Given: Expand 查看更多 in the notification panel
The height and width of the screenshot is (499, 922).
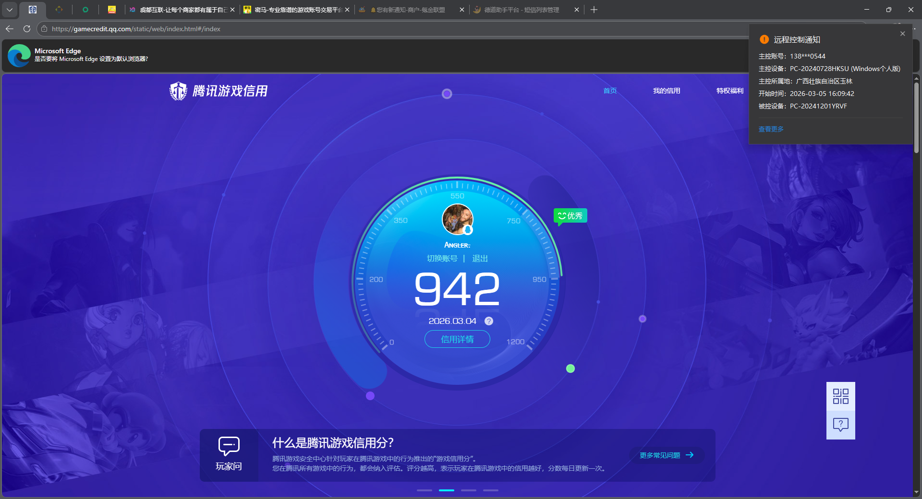Looking at the screenshot, I should point(770,129).
